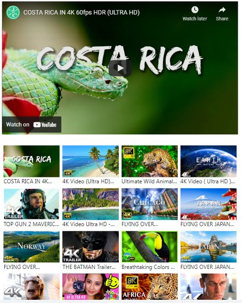Open the Japan castle reflection thumbnail

(x=208, y=247)
